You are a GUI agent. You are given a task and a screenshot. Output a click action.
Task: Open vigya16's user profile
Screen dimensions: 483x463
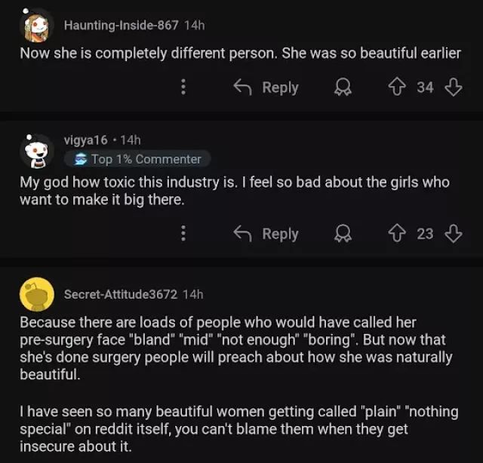coord(85,140)
